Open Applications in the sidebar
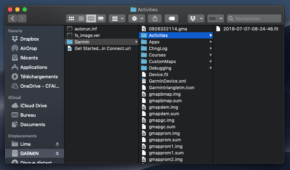The width and height of the screenshot is (290, 170). (x=35, y=67)
